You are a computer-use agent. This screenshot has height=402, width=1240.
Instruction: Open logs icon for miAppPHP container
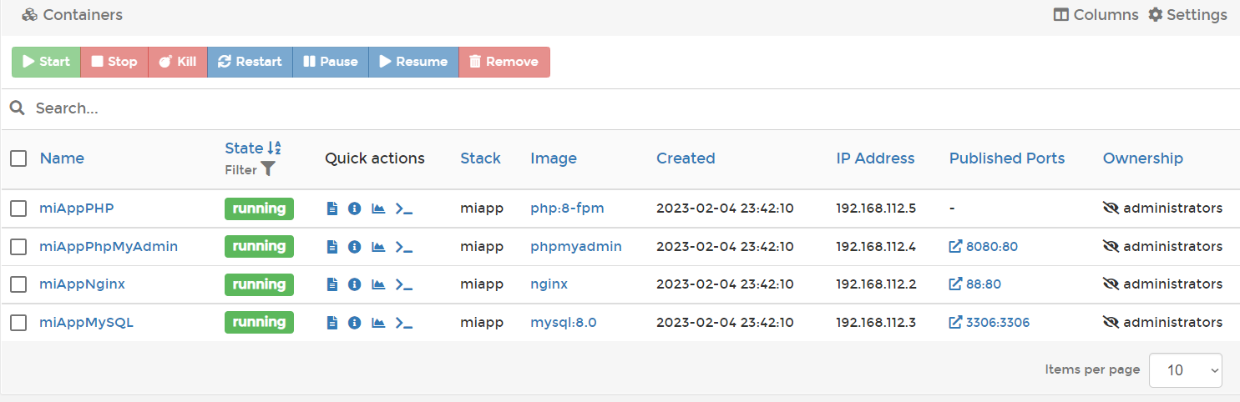coord(332,209)
